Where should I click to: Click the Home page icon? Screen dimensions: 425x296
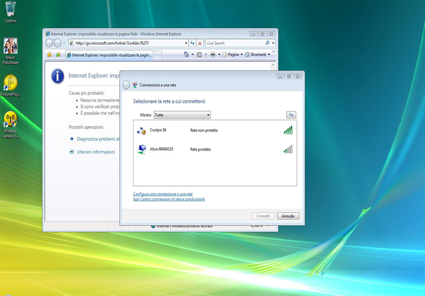click(x=186, y=54)
